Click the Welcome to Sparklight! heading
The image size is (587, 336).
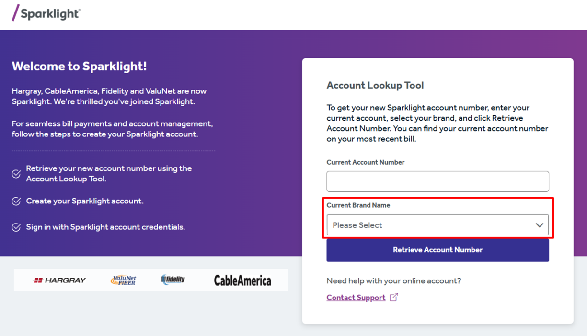pos(79,67)
